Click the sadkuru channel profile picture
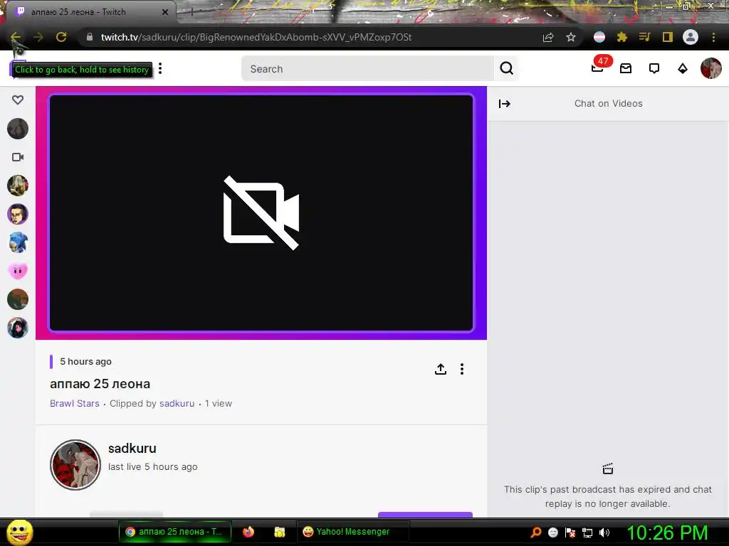The image size is (729, 546). 75,465
